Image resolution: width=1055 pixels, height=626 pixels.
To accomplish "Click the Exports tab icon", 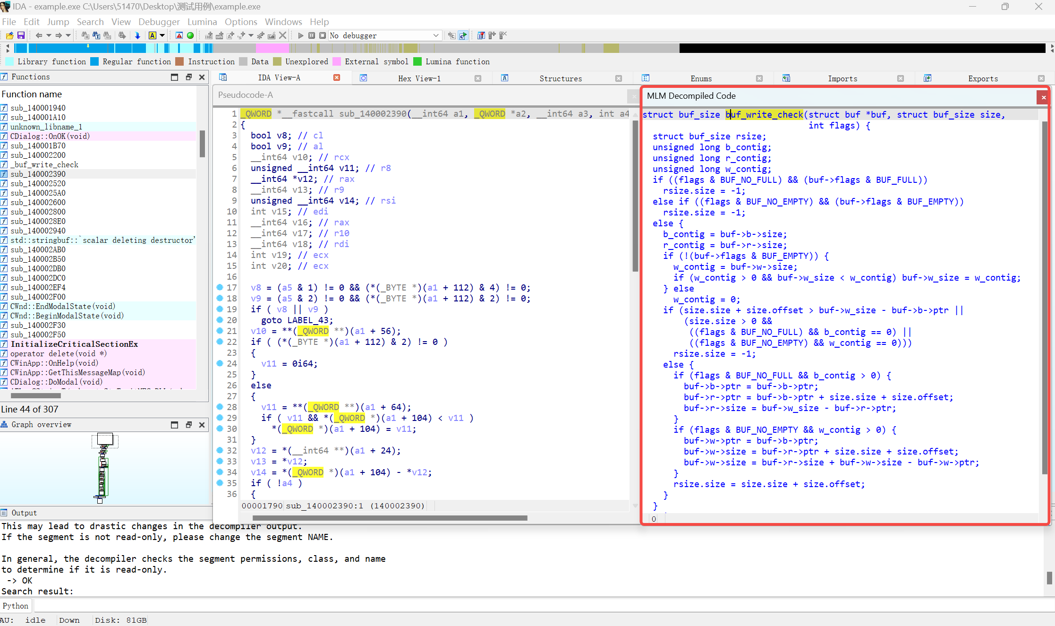I will [927, 78].
